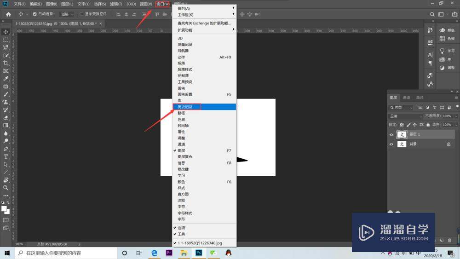This screenshot has width=460, height=259.
Task: Open the search magnifier at top right
Action: tap(432, 14)
